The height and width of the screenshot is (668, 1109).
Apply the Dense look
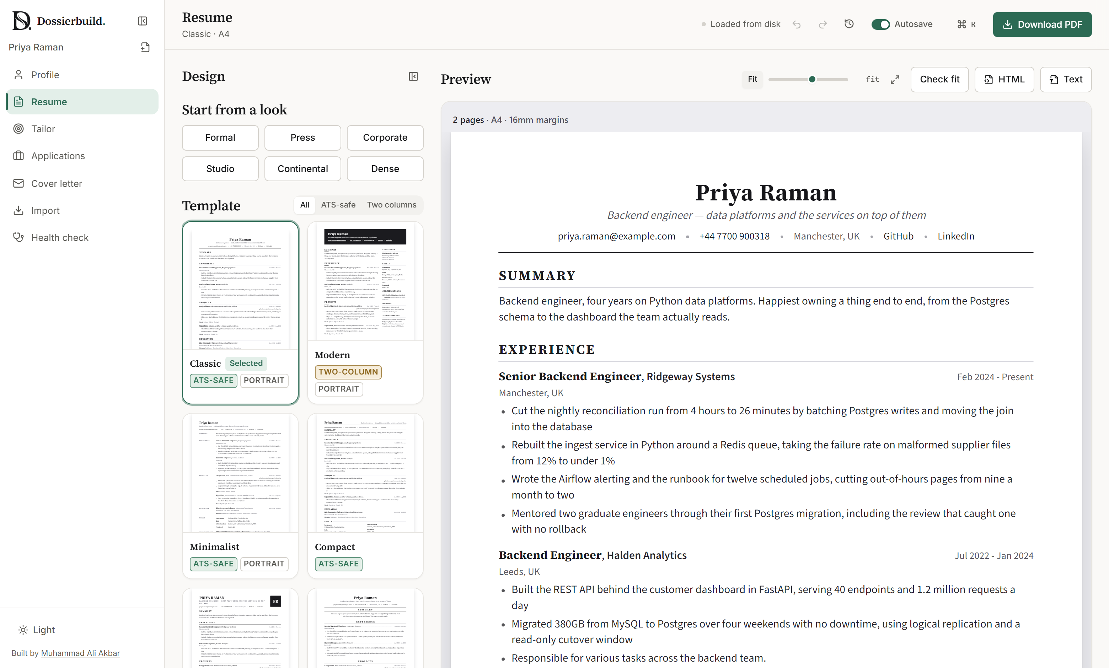tap(385, 169)
